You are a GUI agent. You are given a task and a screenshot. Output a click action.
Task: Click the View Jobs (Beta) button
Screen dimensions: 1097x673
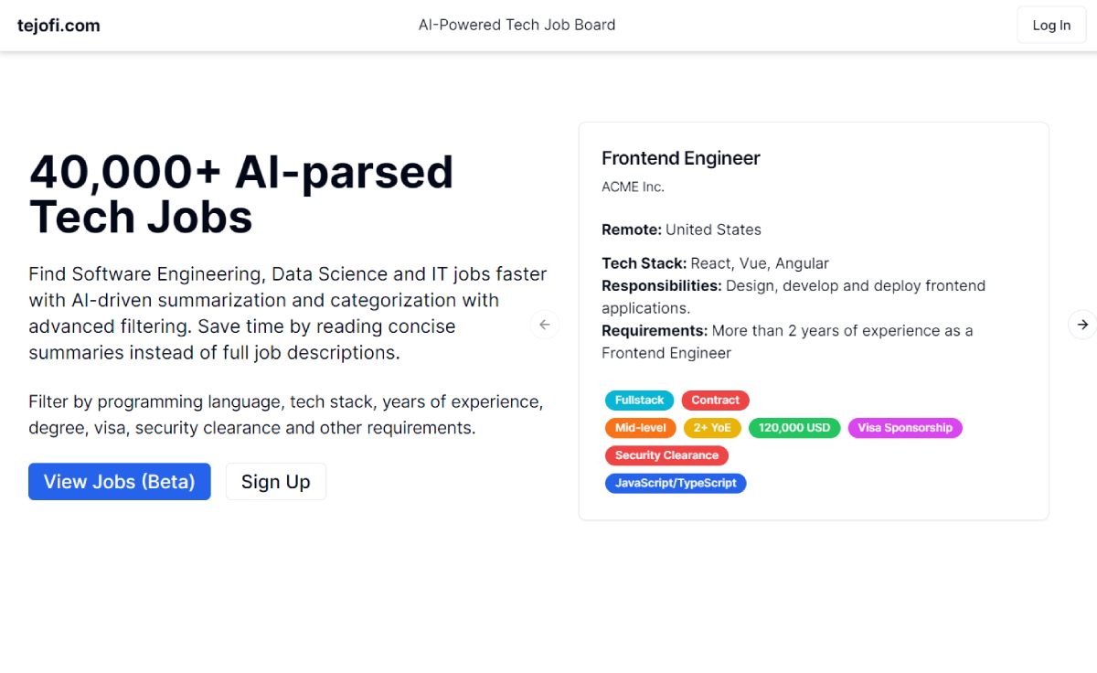[x=120, y=482]
